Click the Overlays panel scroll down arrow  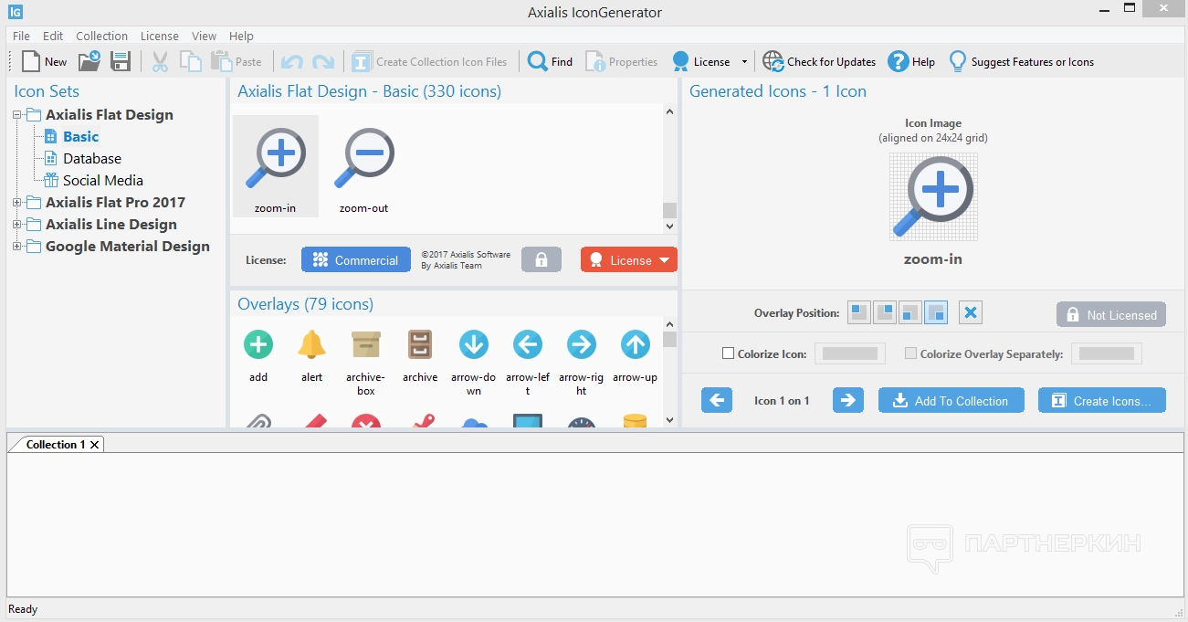(670, 420)
